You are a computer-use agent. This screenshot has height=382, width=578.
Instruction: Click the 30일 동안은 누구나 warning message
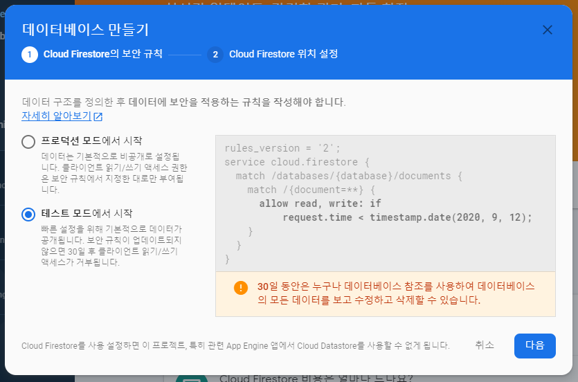tap(396, 293)
